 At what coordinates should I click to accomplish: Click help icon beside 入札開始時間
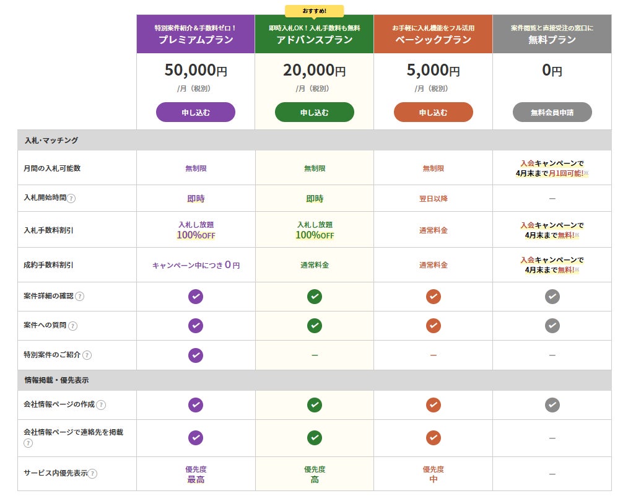coord(71,199)
